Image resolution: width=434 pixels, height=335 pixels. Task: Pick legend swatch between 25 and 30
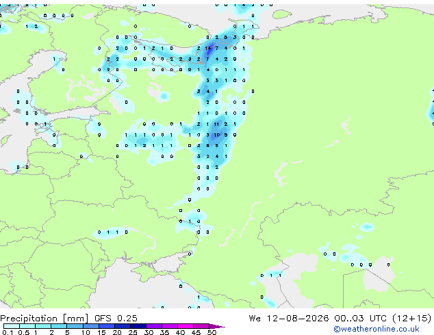(x=138, y=326)
